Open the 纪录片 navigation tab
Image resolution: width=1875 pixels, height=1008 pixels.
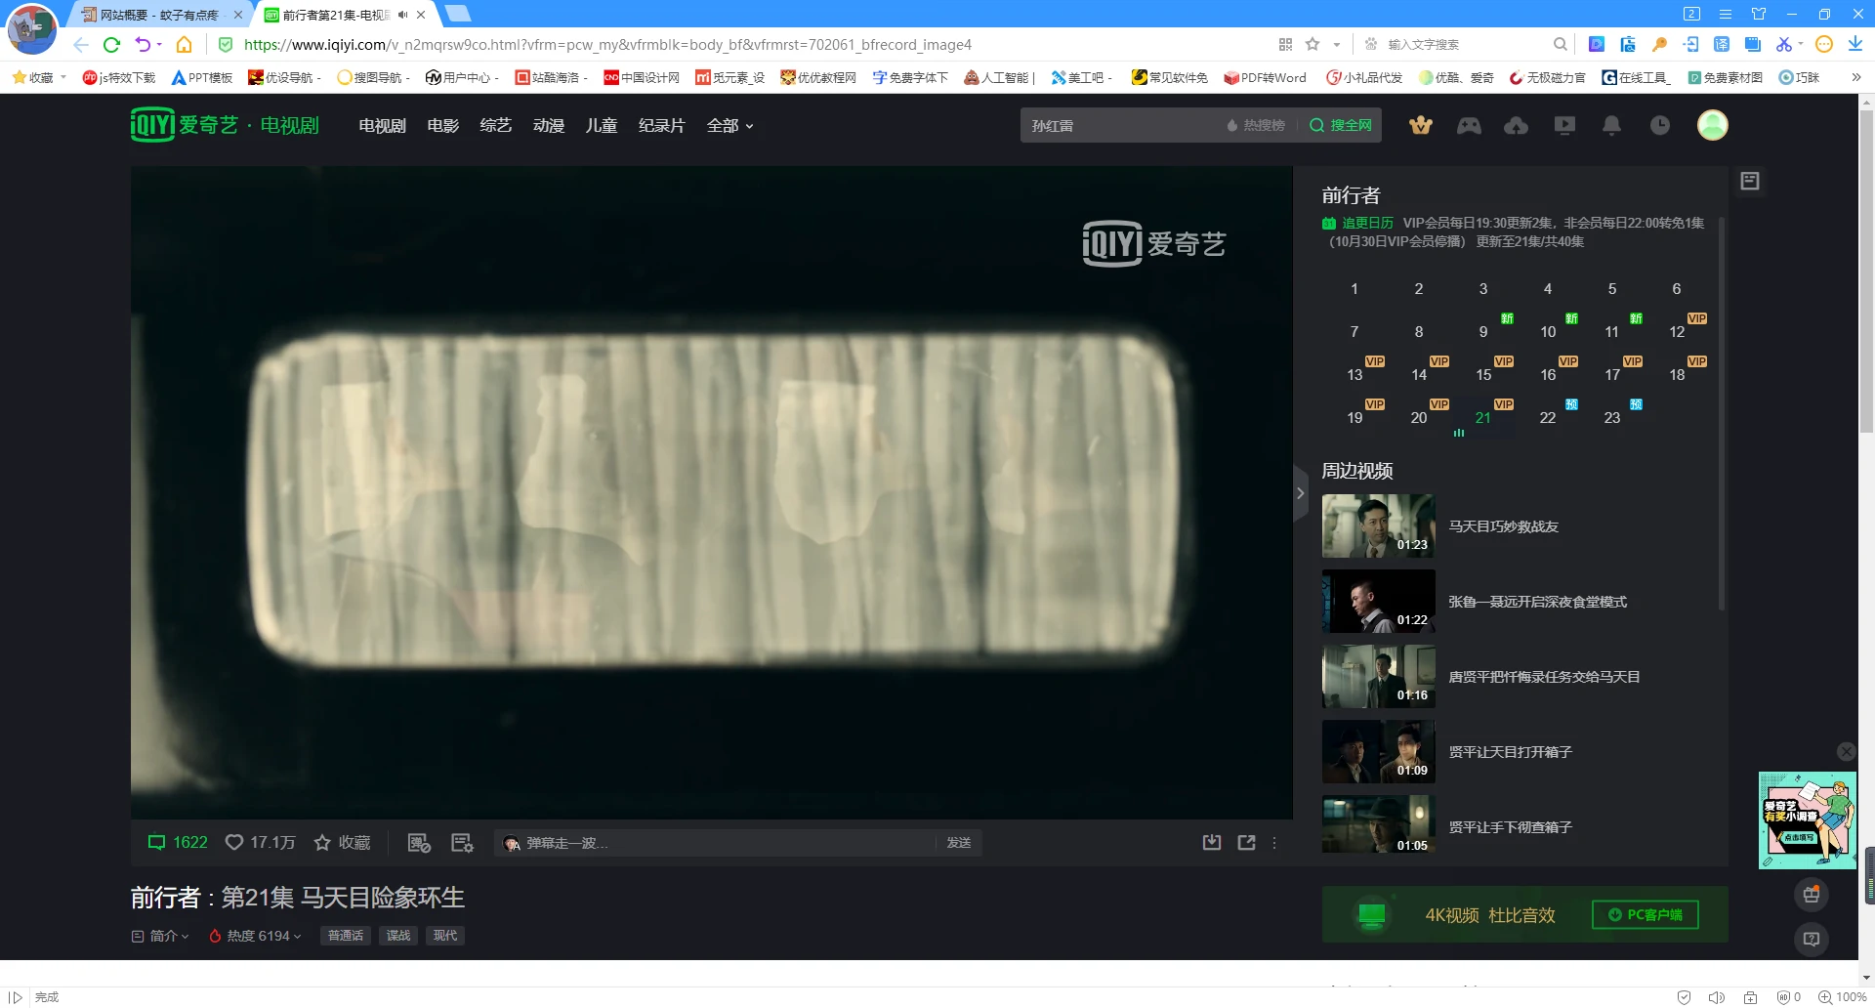[661, 126]
